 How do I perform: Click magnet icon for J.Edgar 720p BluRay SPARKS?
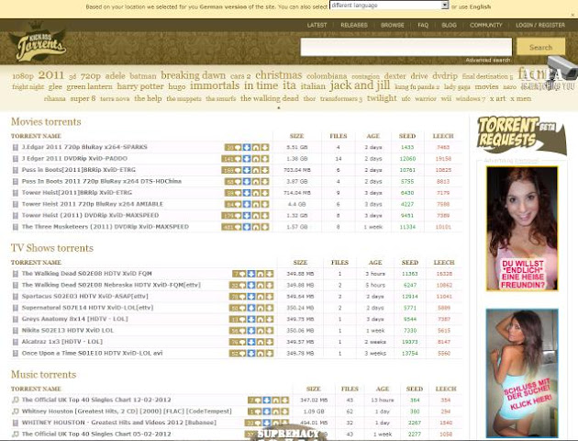(256, 147)
